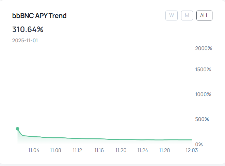The width and height of the screenshot is (225, 166).
Task: Select the M monthly range button
Action: [x=187, y=15]
